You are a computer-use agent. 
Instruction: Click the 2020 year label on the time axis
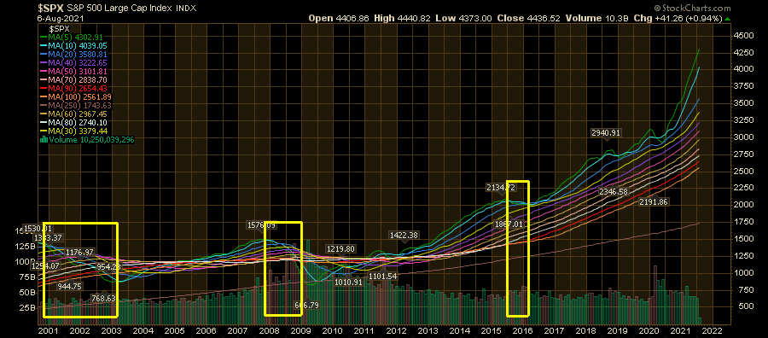pyautogui.click(x=649, y=331)
